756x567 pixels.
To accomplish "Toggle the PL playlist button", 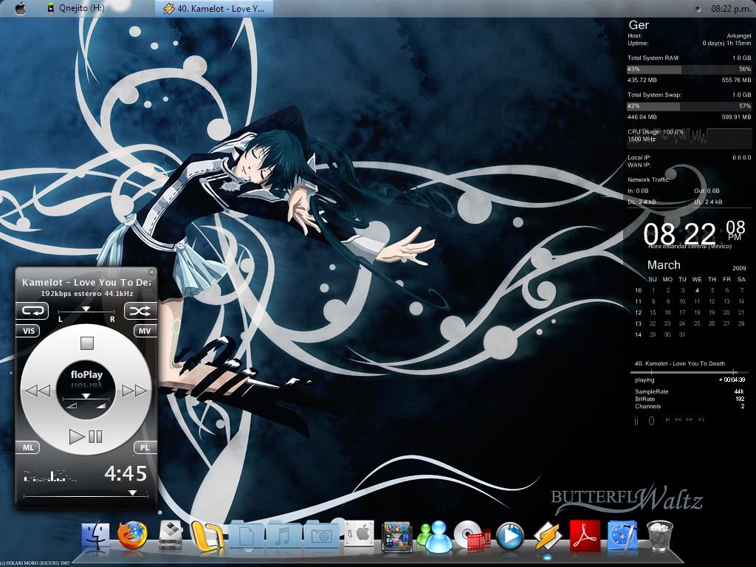I will (x=145, y=447).
